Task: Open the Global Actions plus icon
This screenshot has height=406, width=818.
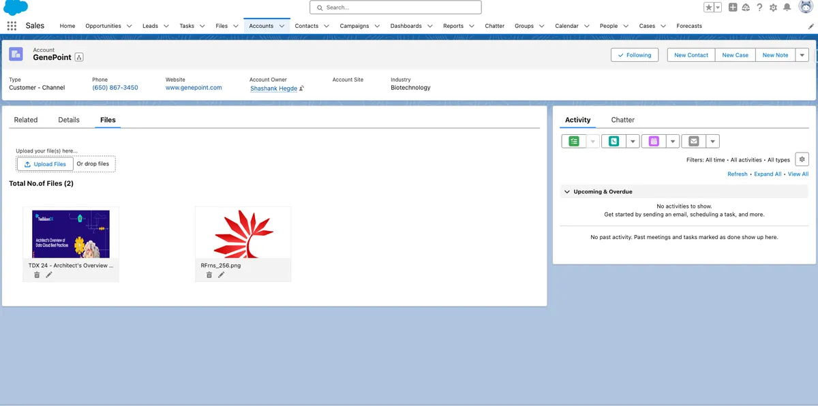Action: (x=733, y=7)
